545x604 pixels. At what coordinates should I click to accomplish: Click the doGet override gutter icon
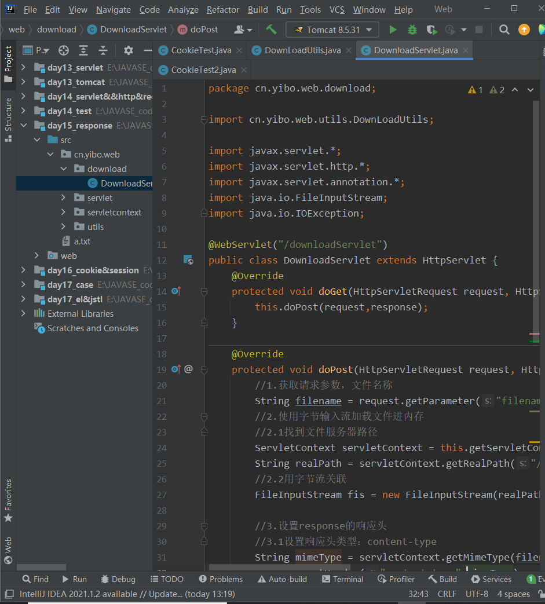click(x=176, y=291)
